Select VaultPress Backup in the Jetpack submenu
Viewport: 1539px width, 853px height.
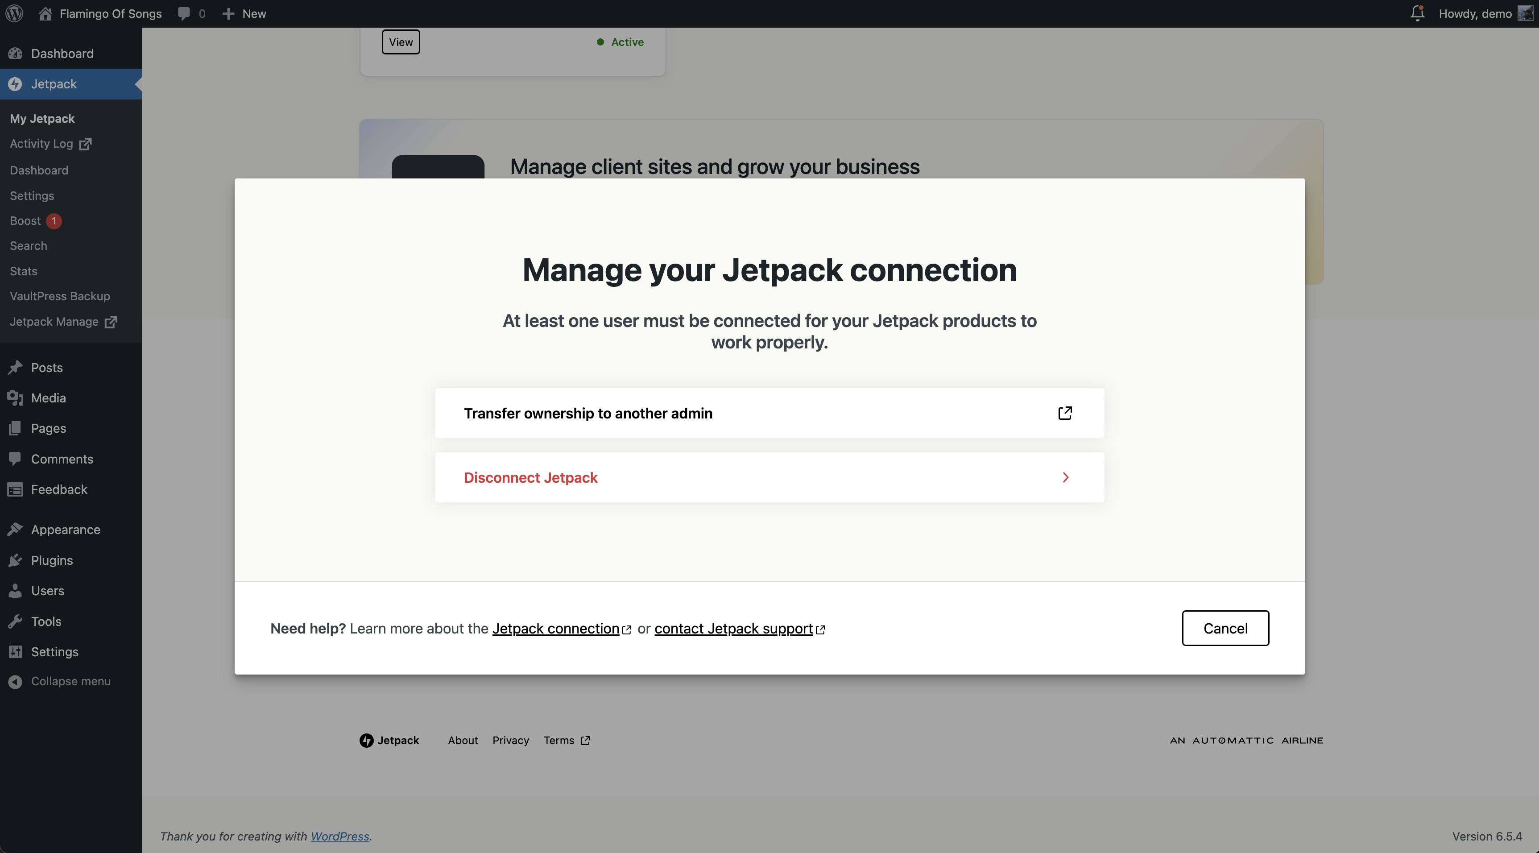[60, 296]
